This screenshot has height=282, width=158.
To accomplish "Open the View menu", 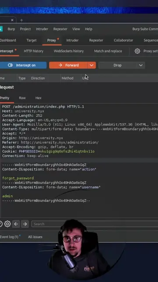I will tap(76, 29).
